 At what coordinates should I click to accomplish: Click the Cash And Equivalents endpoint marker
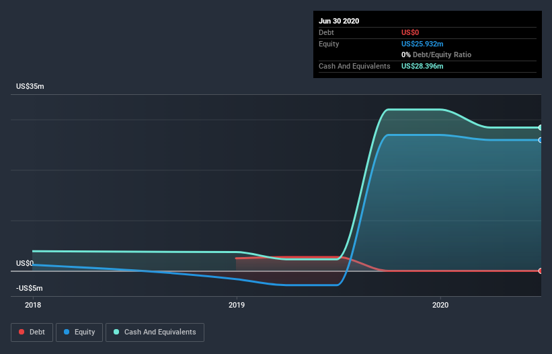tap(541, 127)
